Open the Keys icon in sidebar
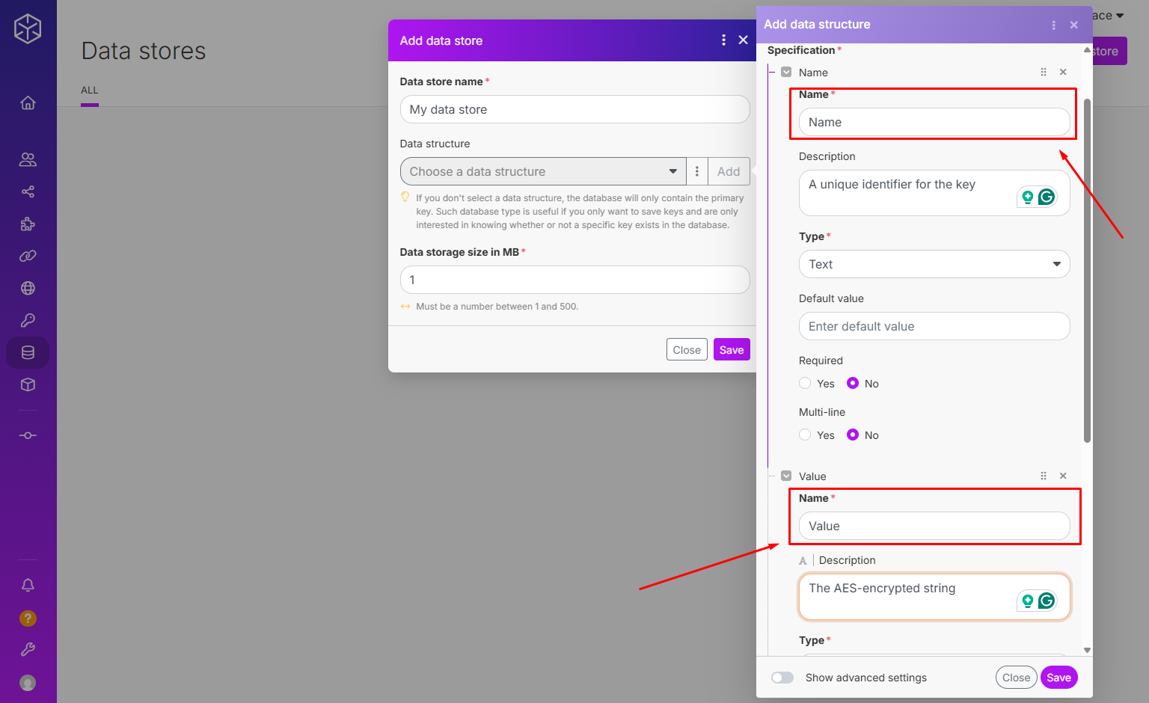Image resolution: width=1149 pixels, height=703 pixels. point(28,320)
